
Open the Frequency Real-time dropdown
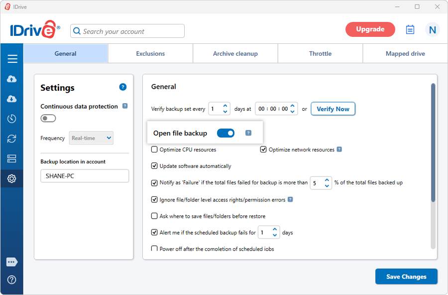[x=91, y=138]
